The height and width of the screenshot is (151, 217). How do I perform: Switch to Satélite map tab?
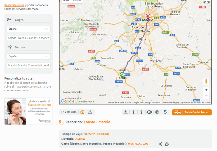[x=77, y=1]
